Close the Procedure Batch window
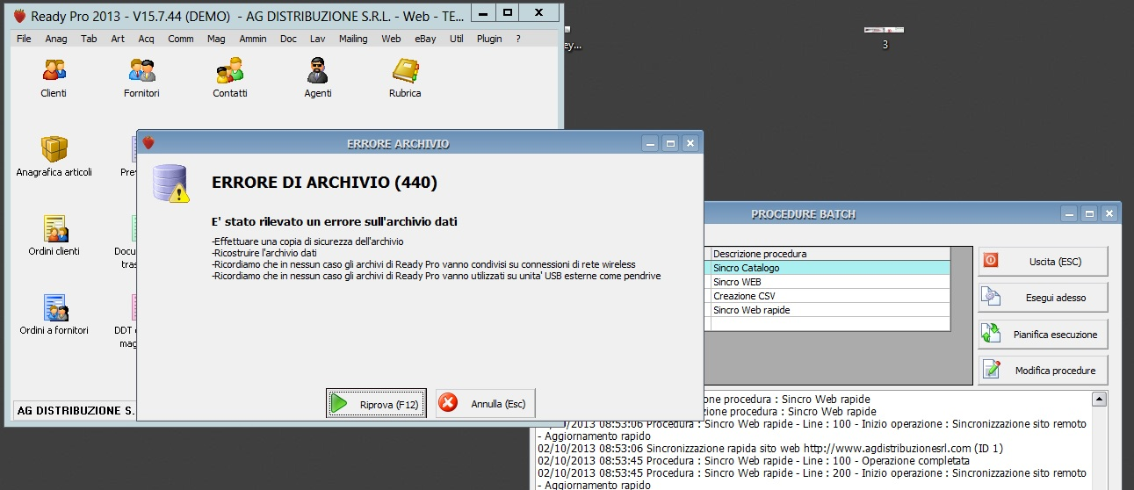 click(x=1110, y=213)
